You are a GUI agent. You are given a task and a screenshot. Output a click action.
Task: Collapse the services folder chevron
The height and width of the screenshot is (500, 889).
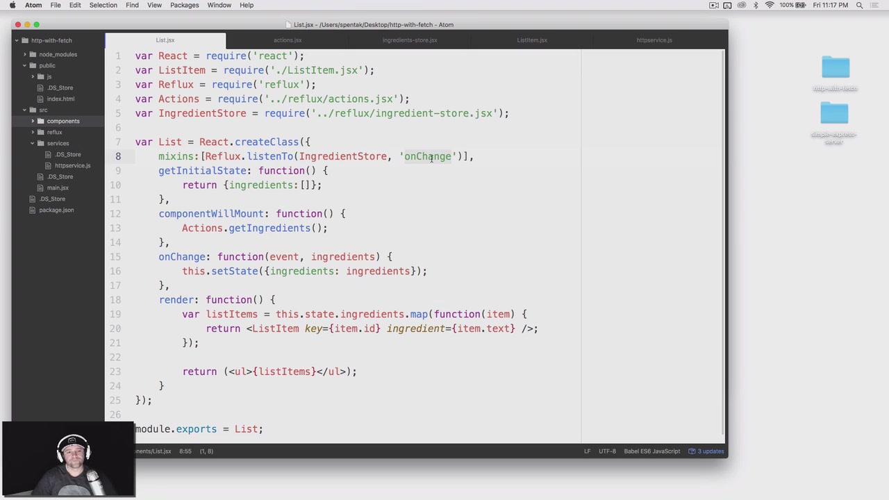pyautogui.click(x=32, y=143)
